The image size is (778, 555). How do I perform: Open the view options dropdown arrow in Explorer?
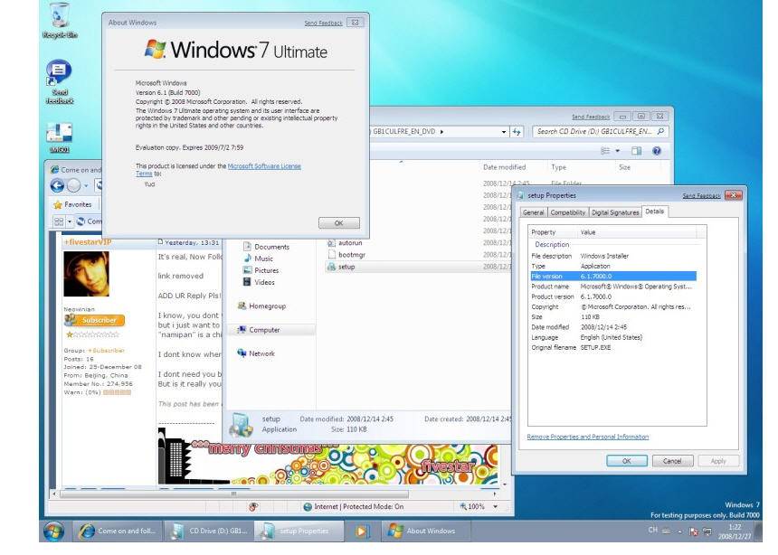618,151
